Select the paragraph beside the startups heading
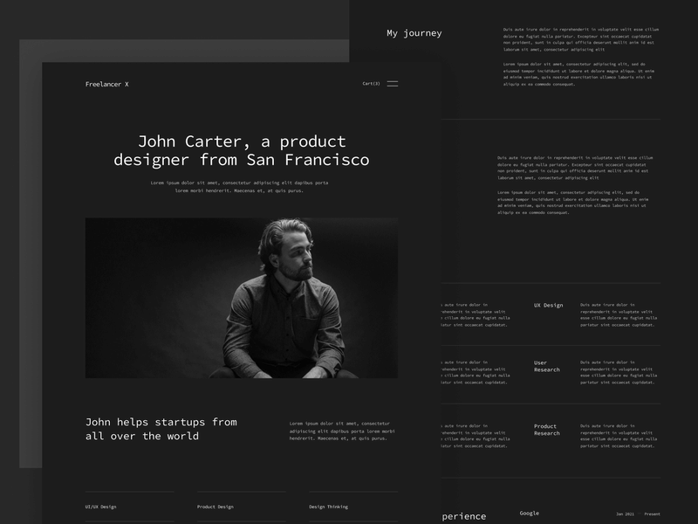 click(x=340, y=430)
